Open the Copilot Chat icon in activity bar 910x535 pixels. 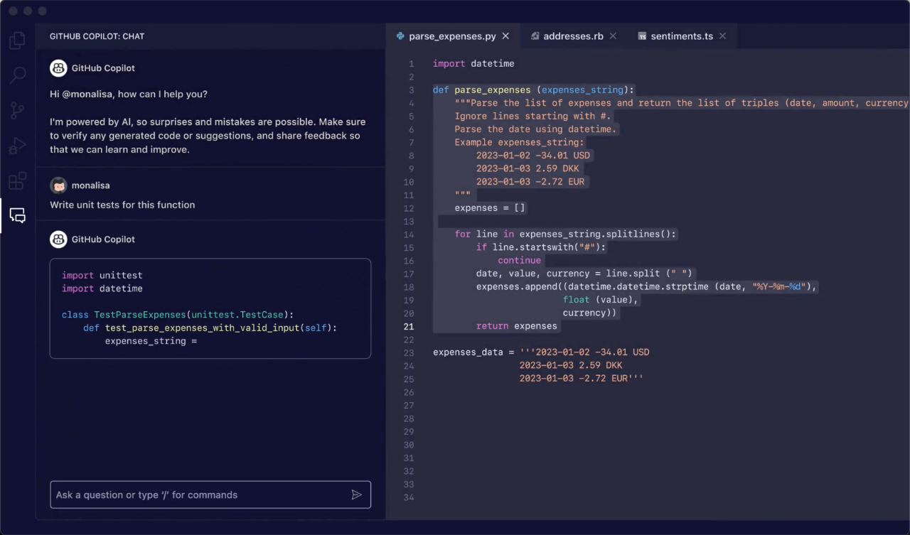pyautogui.click(x=17, y=215)
